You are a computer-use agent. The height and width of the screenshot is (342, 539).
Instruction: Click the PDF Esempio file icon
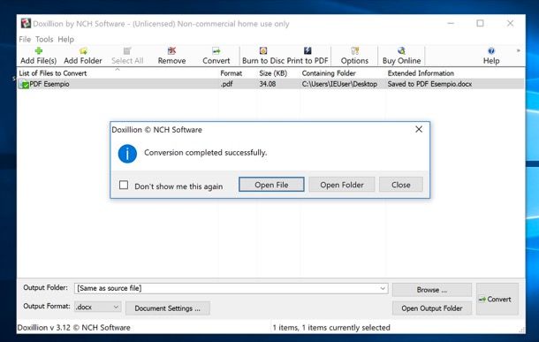(24, 84)
